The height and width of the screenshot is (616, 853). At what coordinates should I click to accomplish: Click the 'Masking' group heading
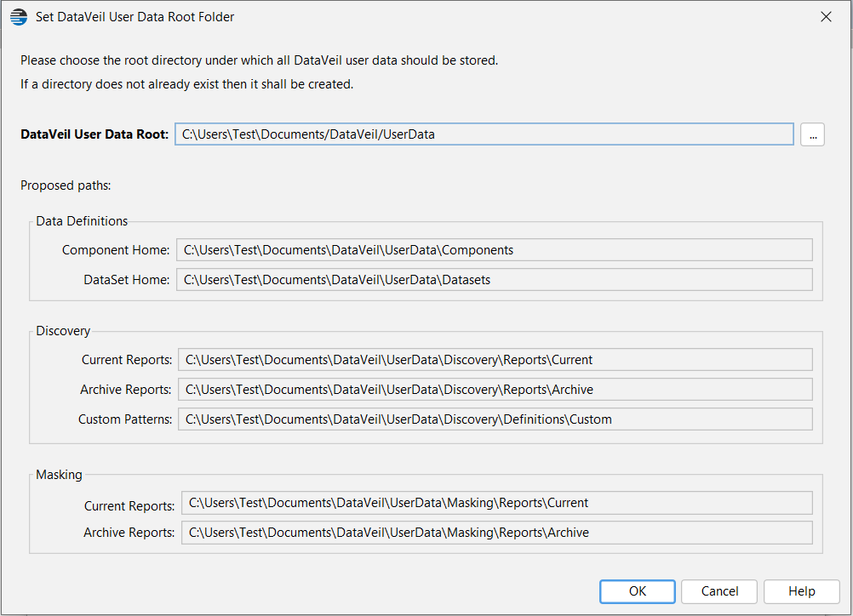[59, 475]
